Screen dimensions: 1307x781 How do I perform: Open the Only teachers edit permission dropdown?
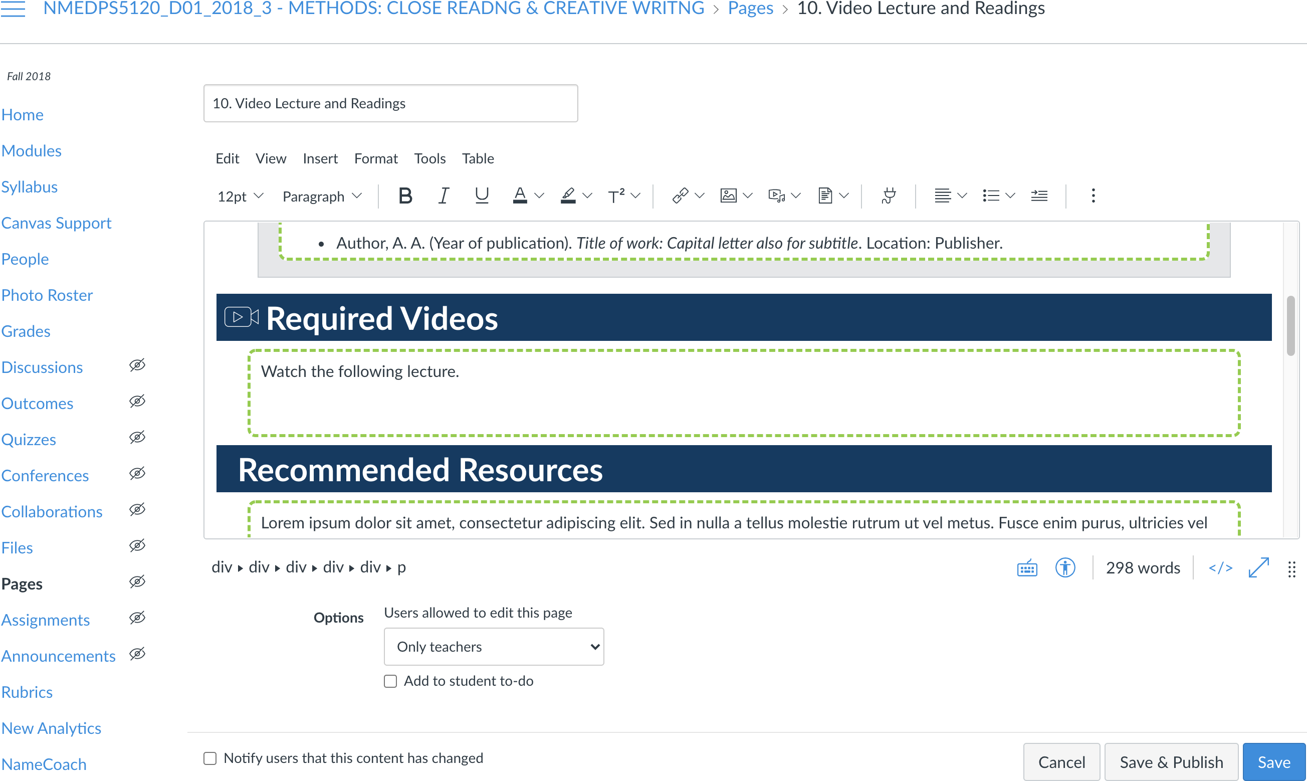click(x=494, y=646)
